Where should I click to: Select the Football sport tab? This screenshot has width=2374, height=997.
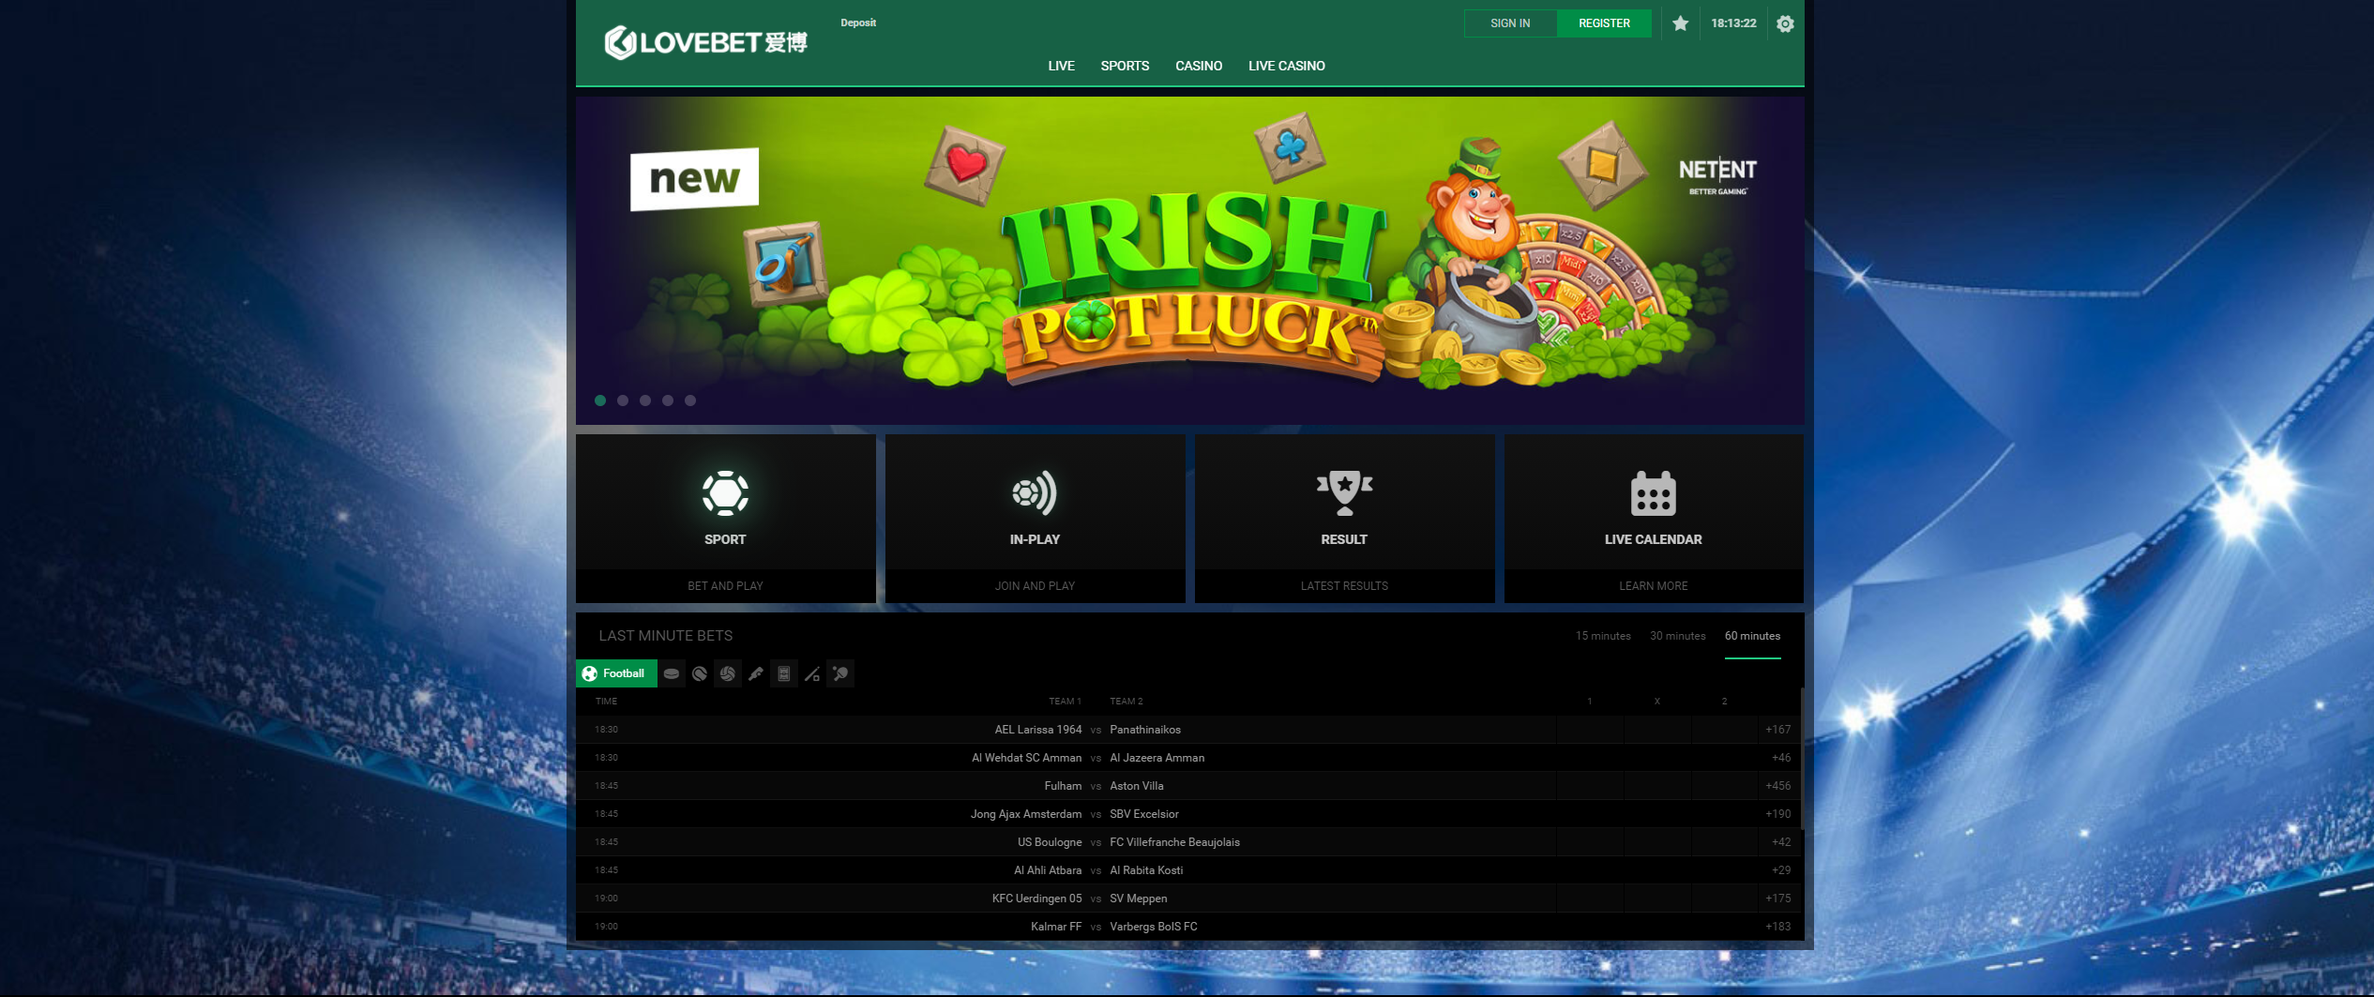point(616,673)
